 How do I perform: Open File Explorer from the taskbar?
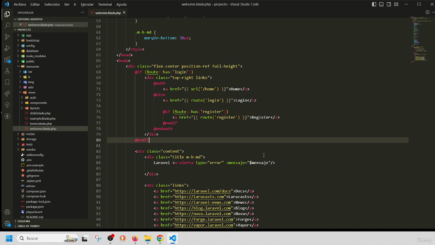147,238
